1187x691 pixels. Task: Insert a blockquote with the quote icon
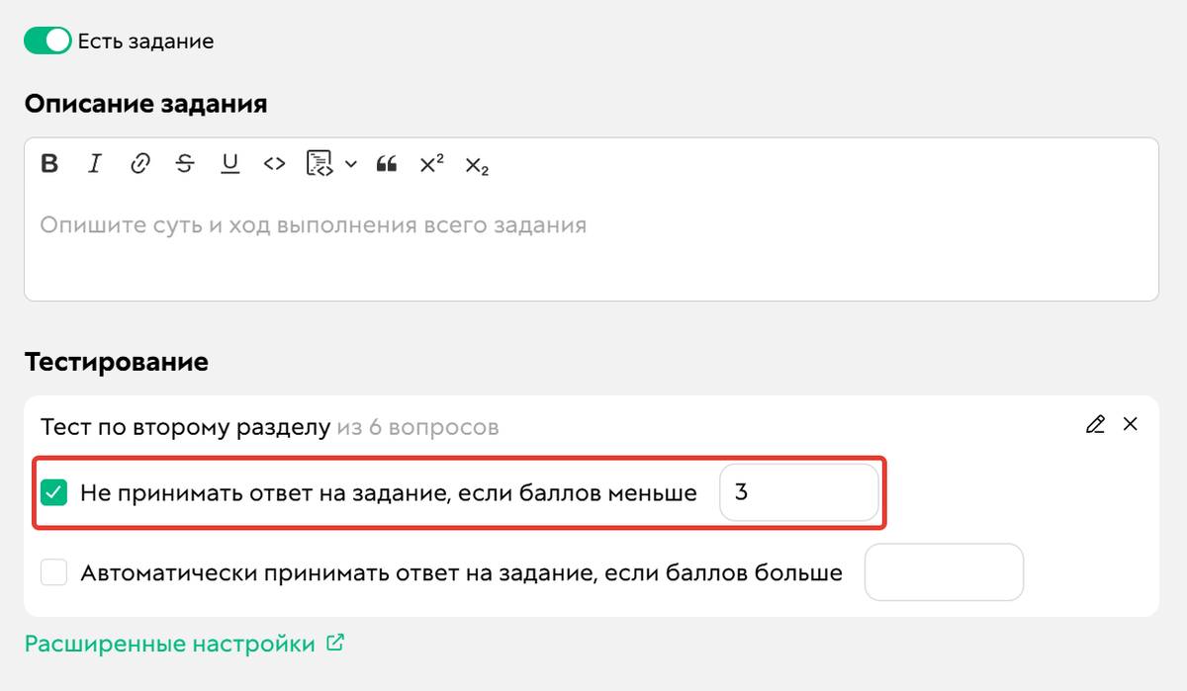coord(387,165)
